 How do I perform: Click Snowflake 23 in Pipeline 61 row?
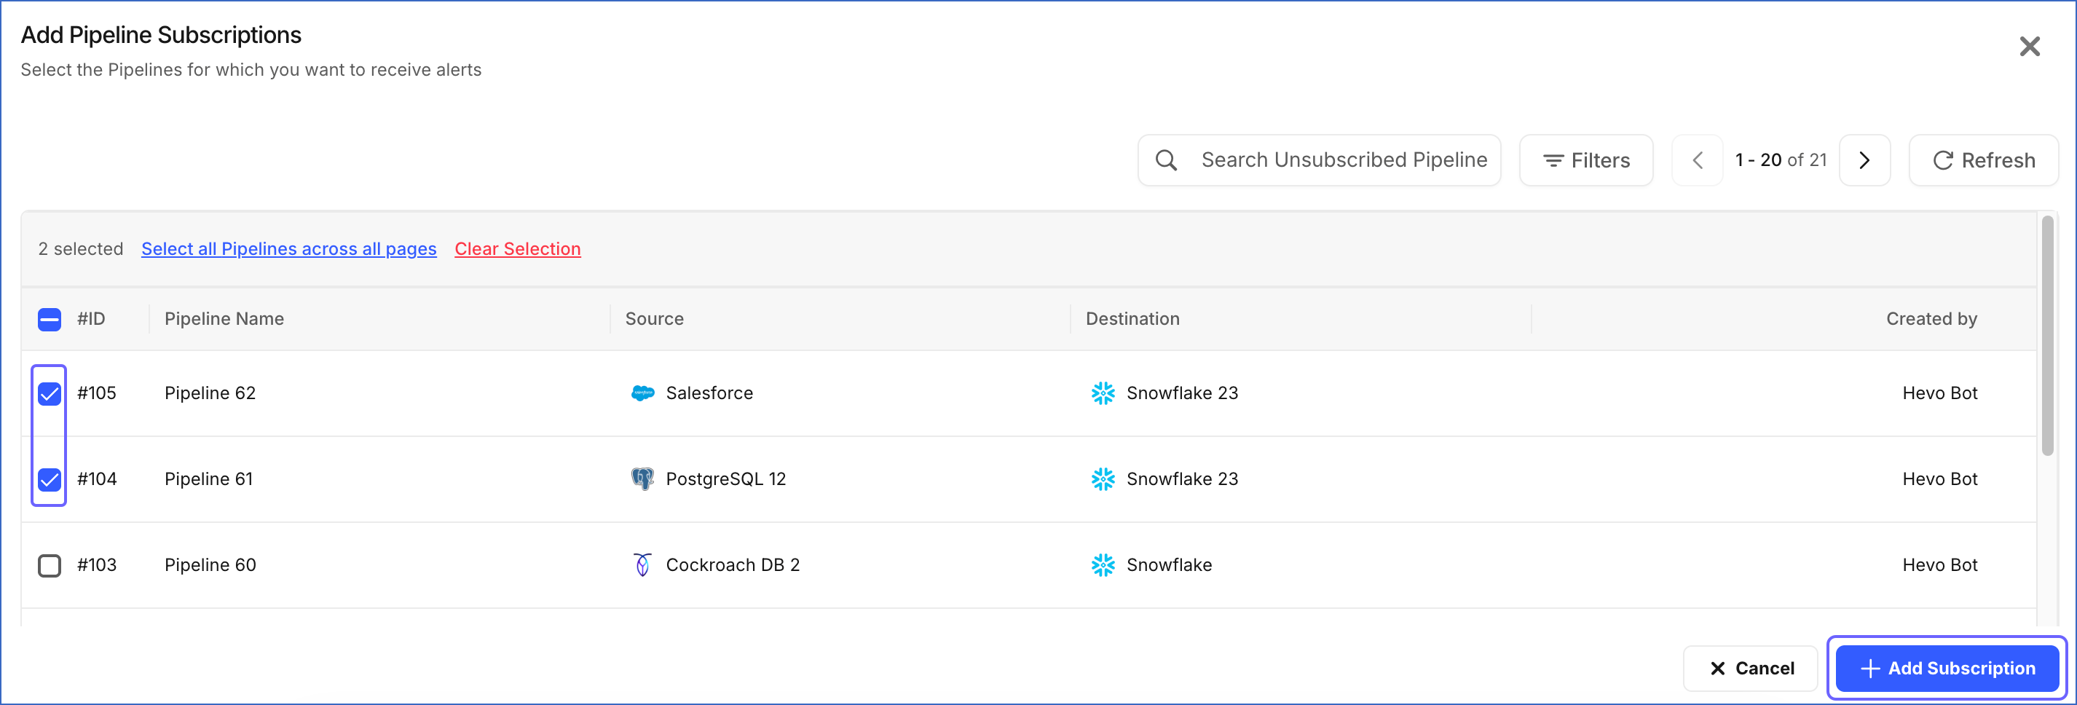[x=1181, y=479]
